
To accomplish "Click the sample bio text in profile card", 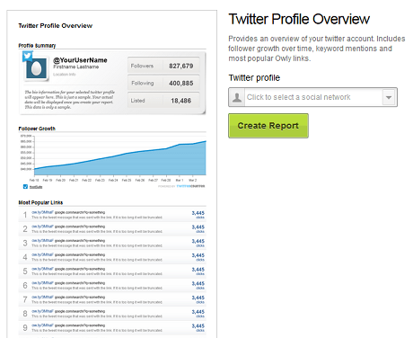I will (69, 100).
